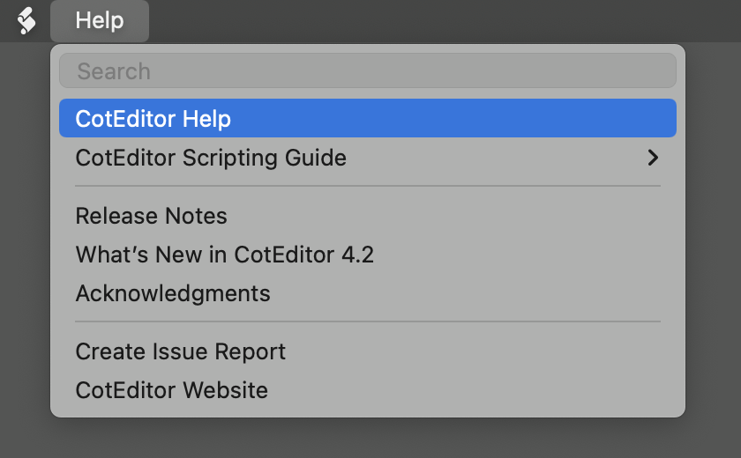The image size is (741, 458).
Task: Open CotEditor Help
Action: tap(368, 118)
